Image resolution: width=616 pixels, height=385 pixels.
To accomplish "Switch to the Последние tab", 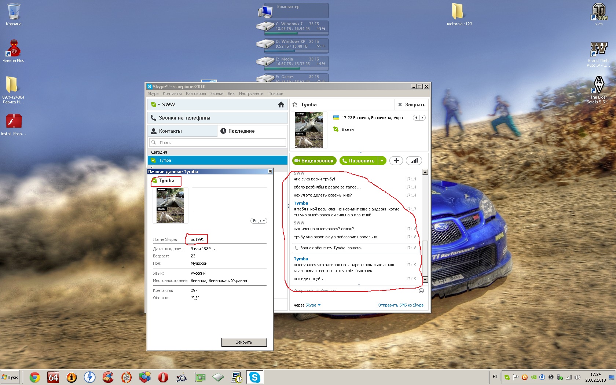I will [253, 131].
